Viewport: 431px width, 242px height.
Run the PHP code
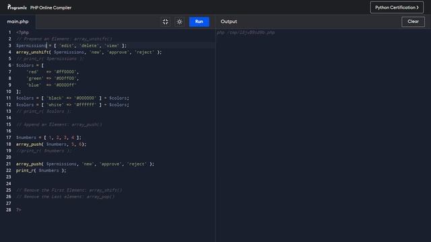click(x=199, y=22)
